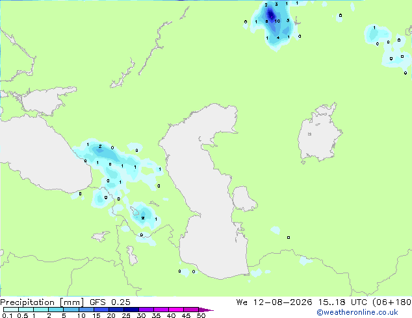Click the purple arrow tip above 50
The width and height of the screenshot is (412, 318).
[205, 310]
